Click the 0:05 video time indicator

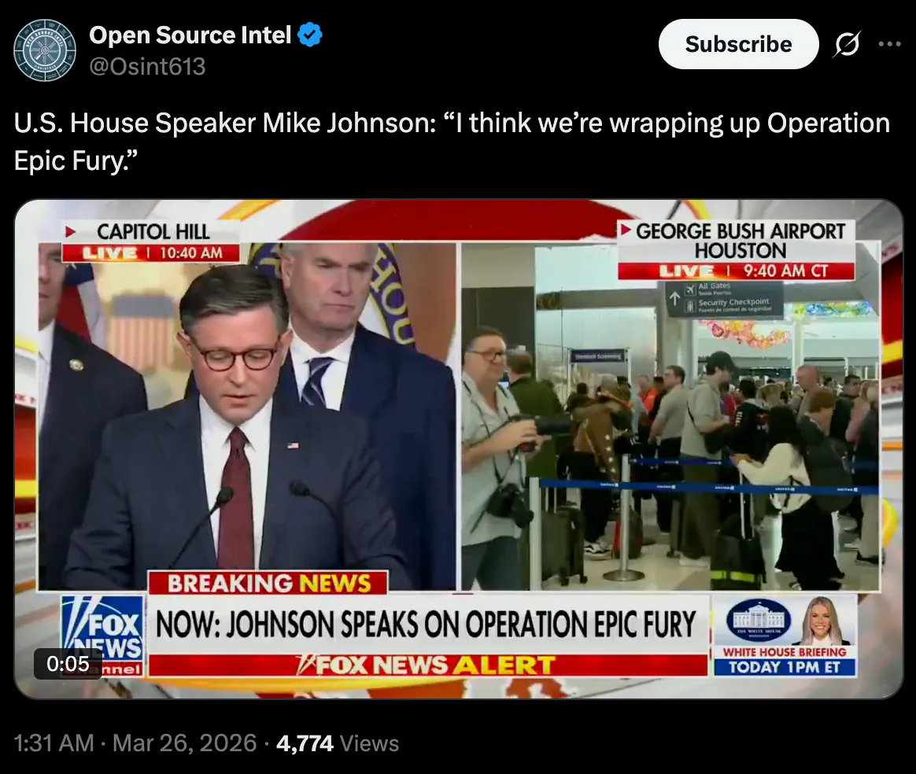tap(68, 664)
